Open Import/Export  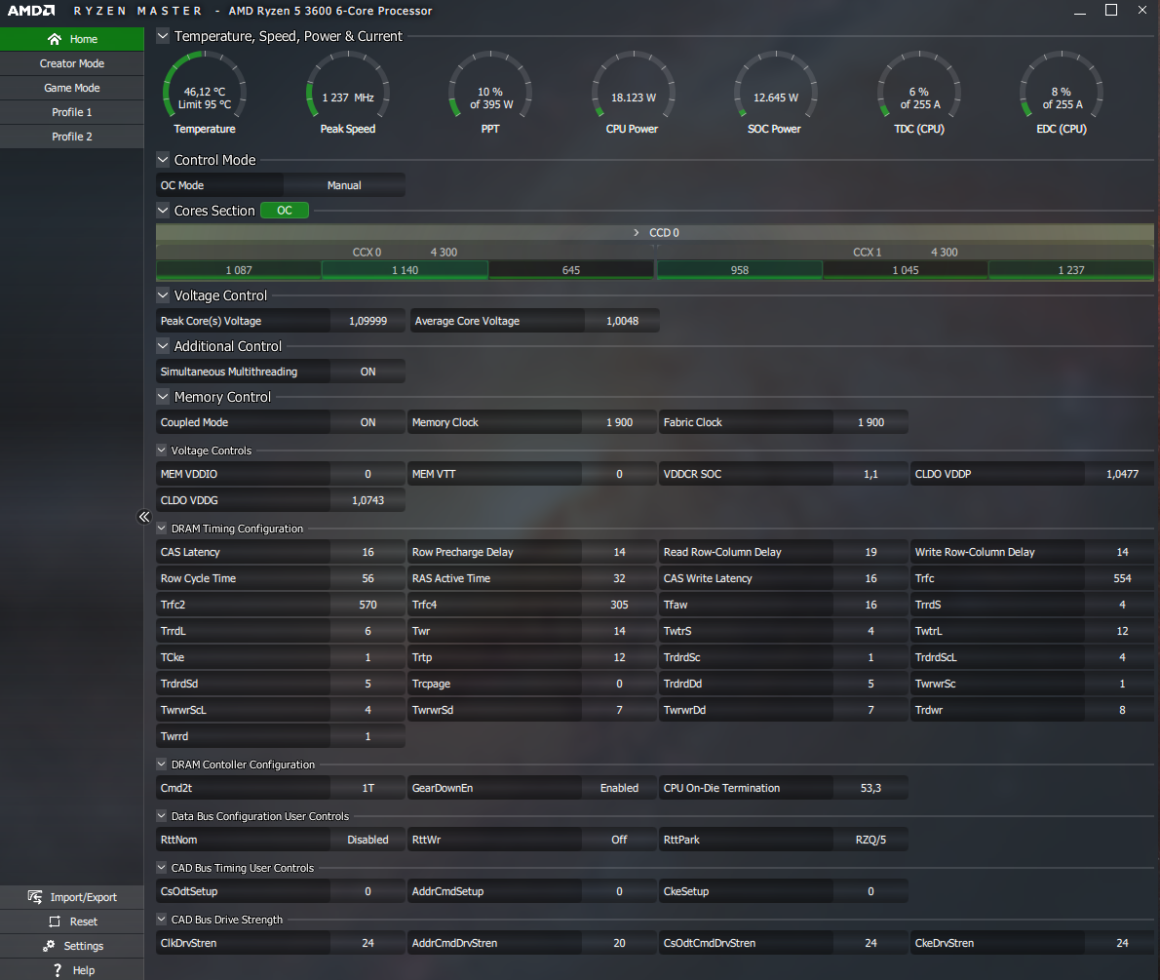(x=72, y=897)
